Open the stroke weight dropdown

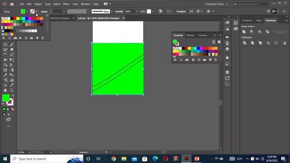(64, 11)
